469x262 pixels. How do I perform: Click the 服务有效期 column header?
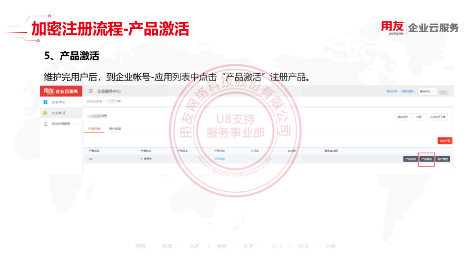coord(331,151)
